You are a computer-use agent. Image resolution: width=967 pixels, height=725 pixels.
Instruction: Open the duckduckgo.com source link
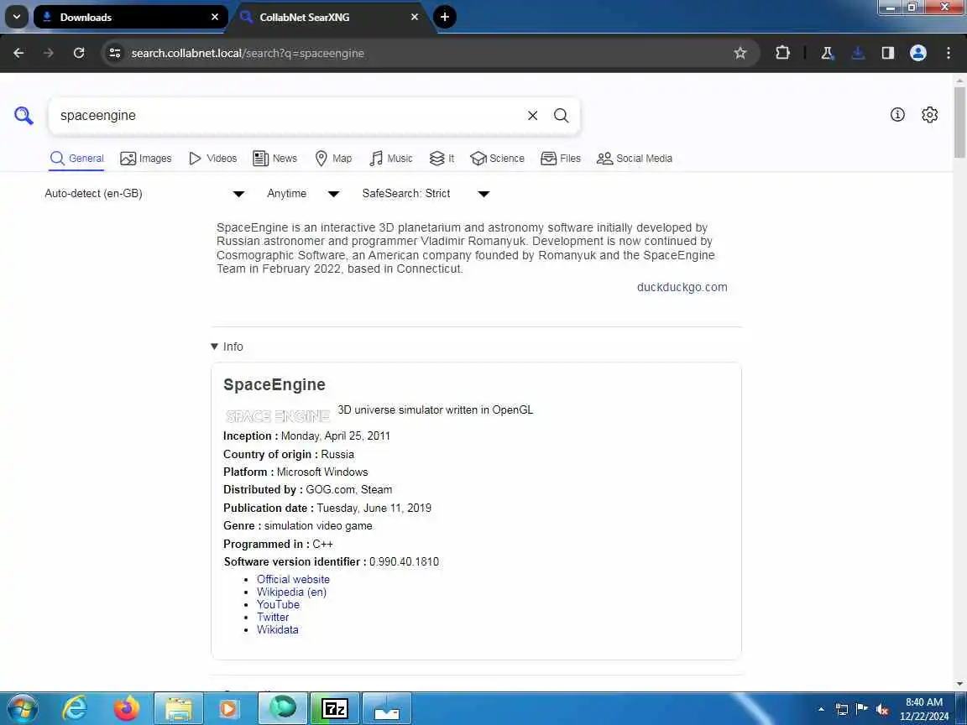tap(682, 287)
